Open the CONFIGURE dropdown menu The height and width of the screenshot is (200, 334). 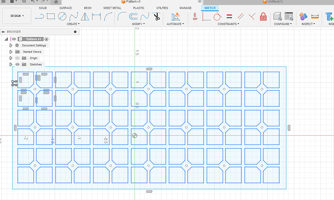(x=283, y=24)
